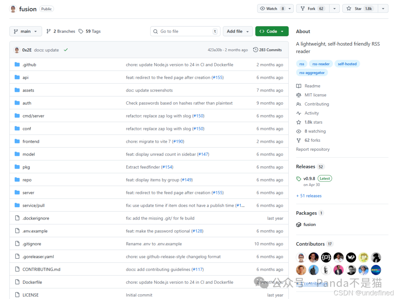Image resolution: width=395 pixels, height=299 pixels.
Task: Click the repo folder icon
Action: point(17,179)
